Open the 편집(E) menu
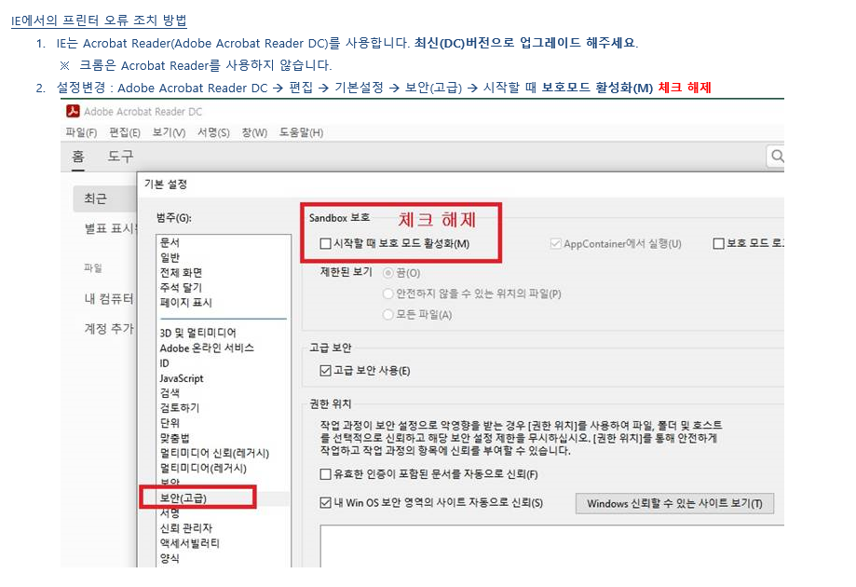Screen dimensions: 856x587 (125, 133)
